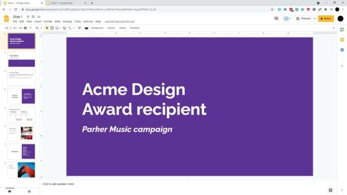Open the Arrange menu
347x195 pixels.
(67, 22)
